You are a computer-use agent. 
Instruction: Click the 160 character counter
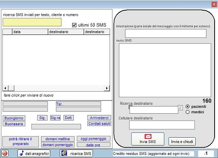pos(207,101)
